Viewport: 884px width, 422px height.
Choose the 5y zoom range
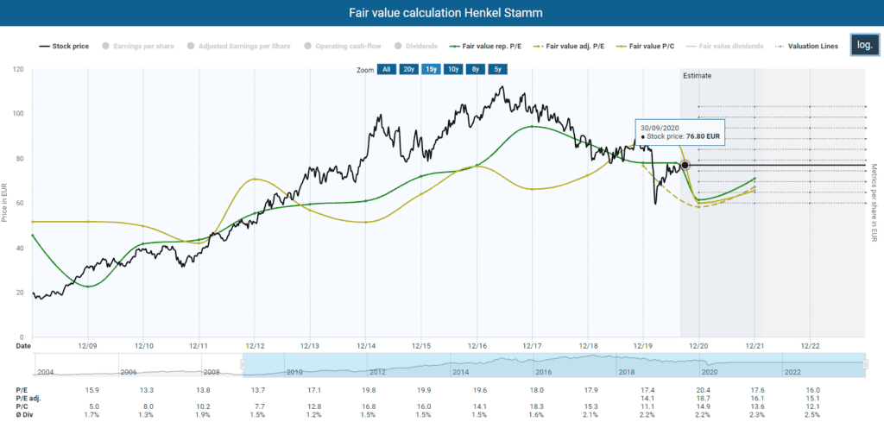[x=498, y=69]
